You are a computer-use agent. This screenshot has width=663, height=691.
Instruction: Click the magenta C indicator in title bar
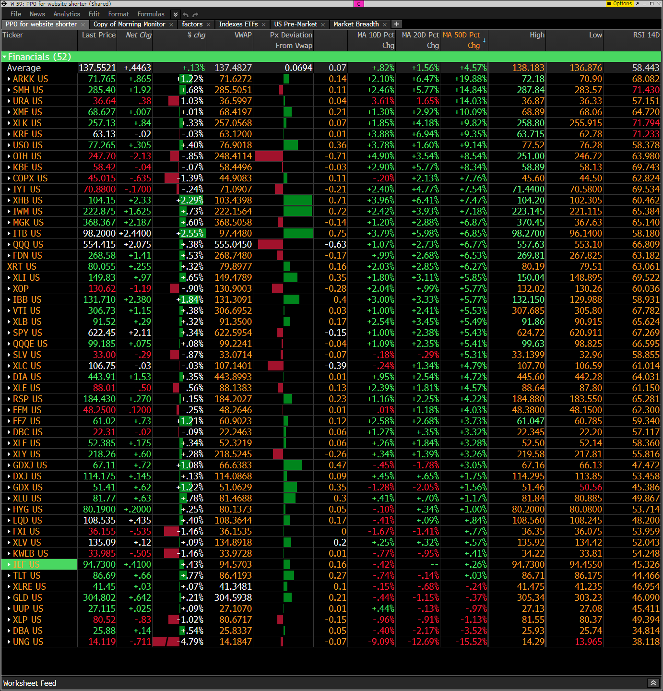pyautogui.click(x=359, y=3)
